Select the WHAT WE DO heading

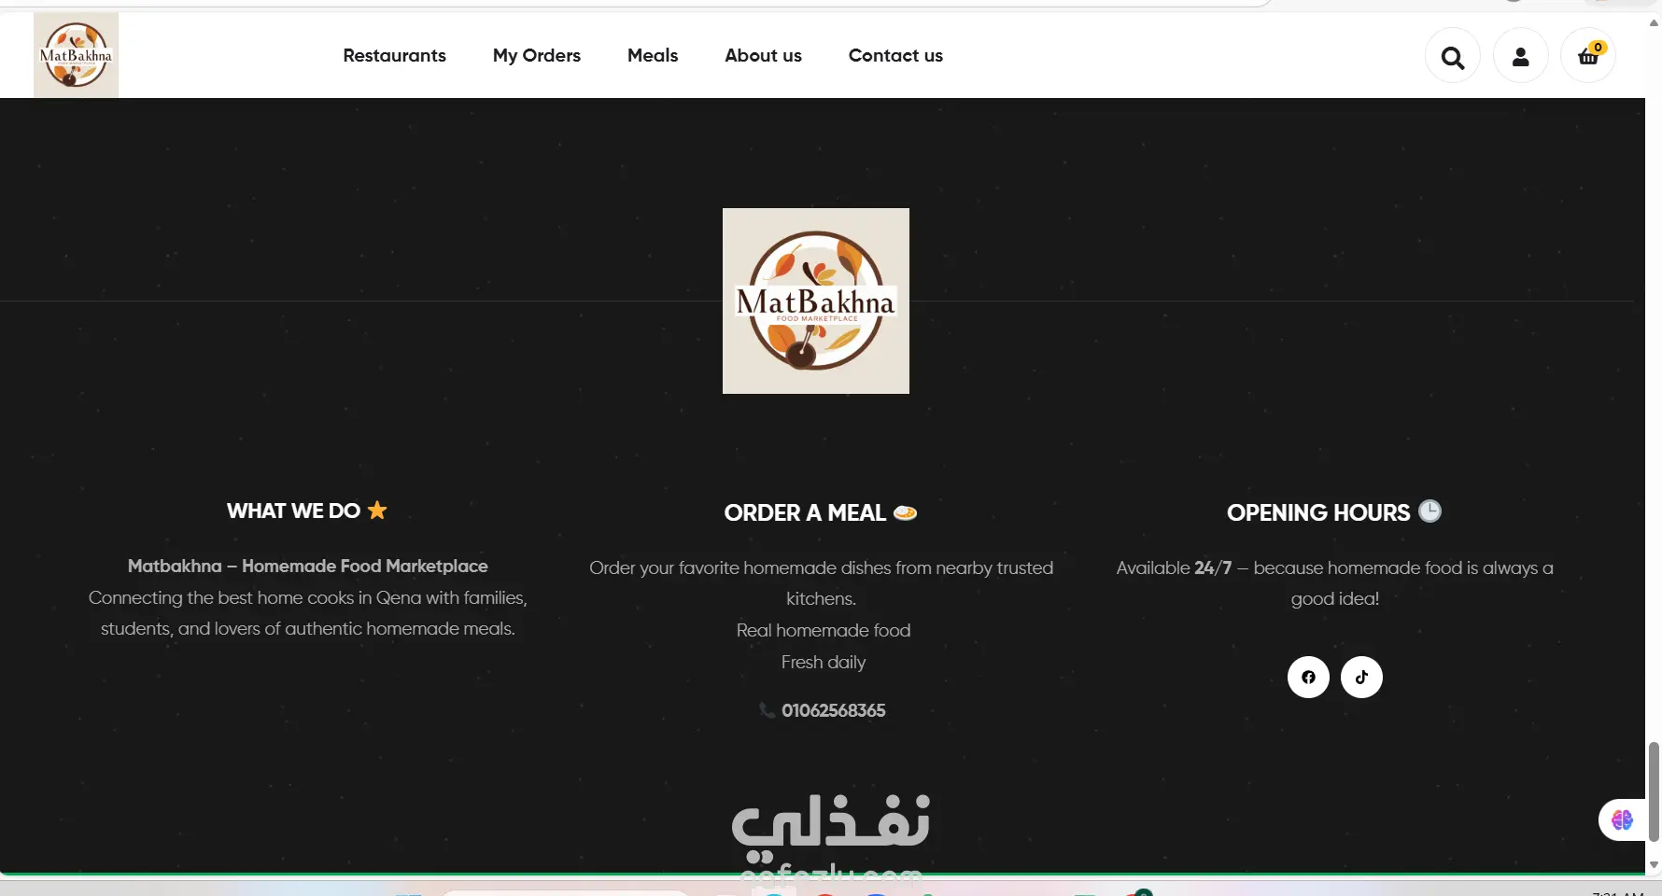pos(293,511)
